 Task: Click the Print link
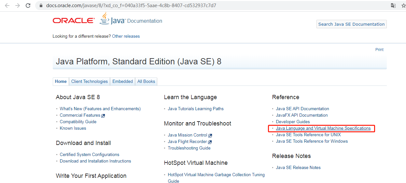[x=379, y=50]
